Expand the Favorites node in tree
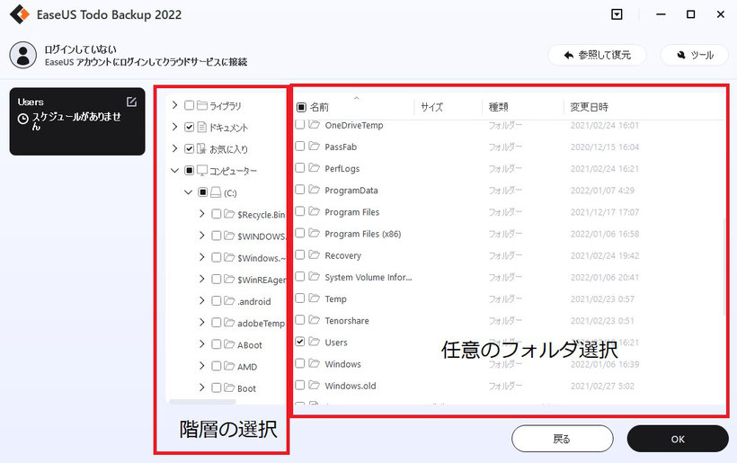The width and height of the screenshot is (737, 463). click(x=175, y=148)
